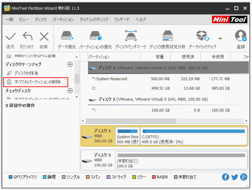252x190 pixels.
Task: Select ディスク 1 header row in list
Action: tap(168, 68)
